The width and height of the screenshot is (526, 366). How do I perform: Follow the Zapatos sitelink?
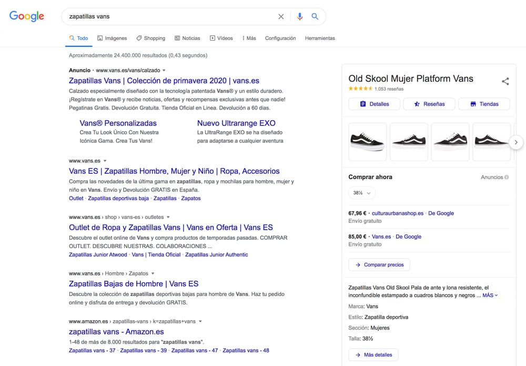point(191,199)
